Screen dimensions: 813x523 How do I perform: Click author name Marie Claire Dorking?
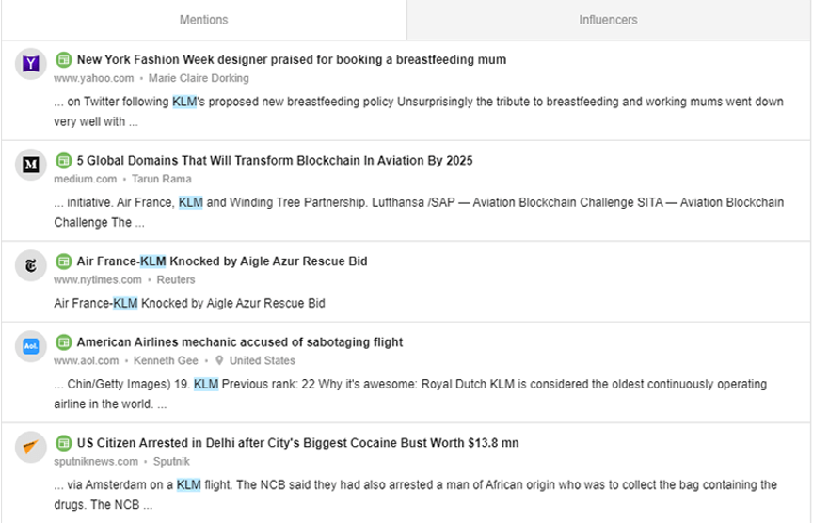199,78
